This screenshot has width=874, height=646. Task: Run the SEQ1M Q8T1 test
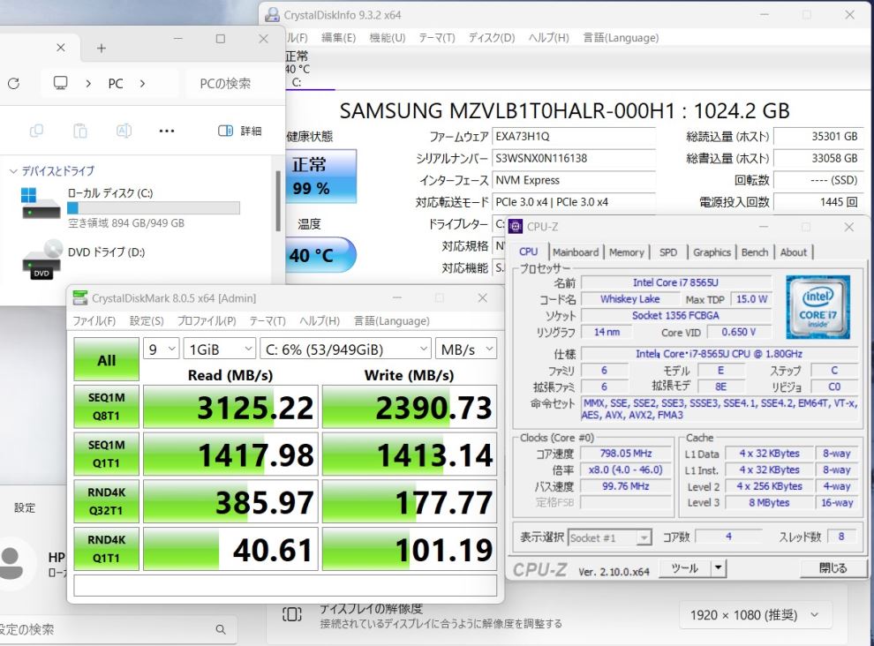point(106,407)
